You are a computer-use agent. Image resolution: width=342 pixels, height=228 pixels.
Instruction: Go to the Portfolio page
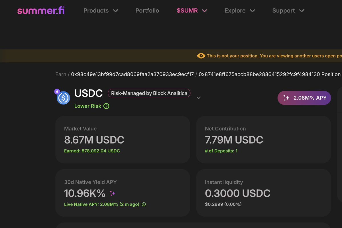pyautogui.click(x=147, y=11)
